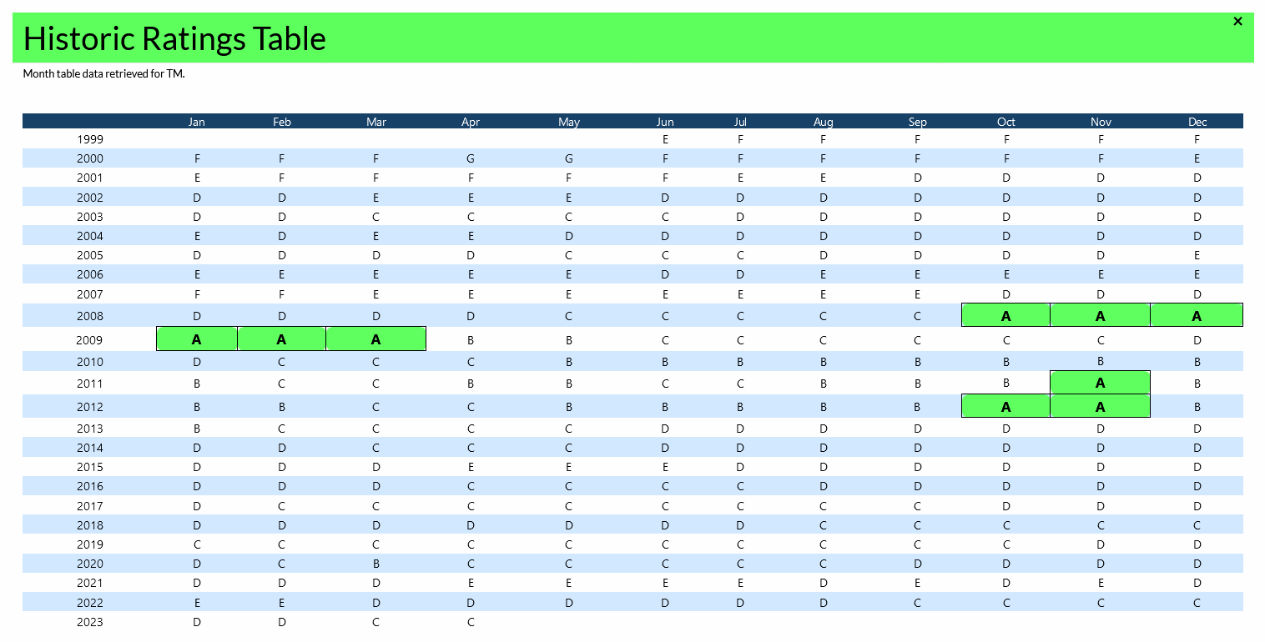
Task: Select the 1999 year row label
Action: pos(90,139)
